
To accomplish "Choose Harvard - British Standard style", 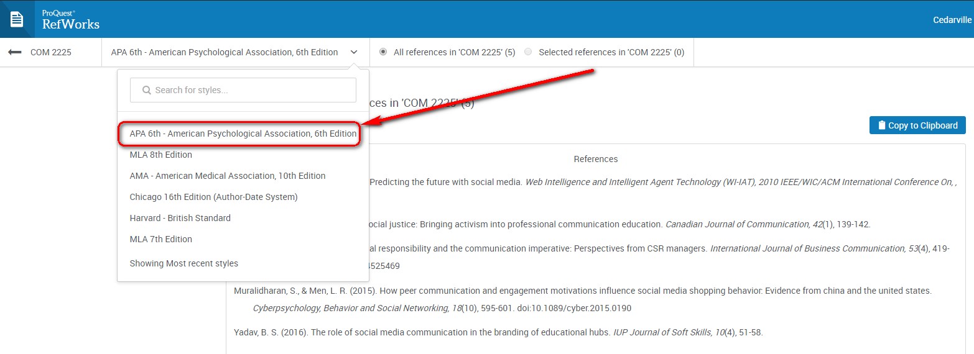I will (180, 218).
